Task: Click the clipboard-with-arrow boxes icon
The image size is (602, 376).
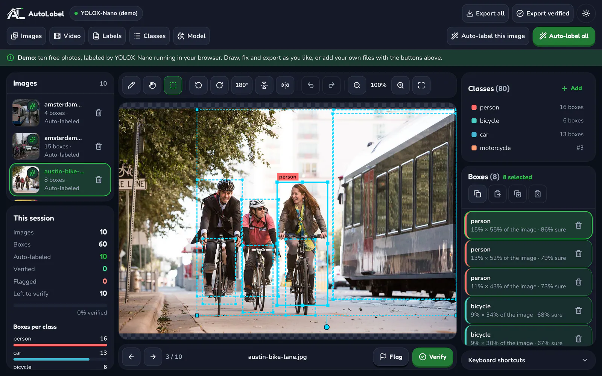Action: 497,194
